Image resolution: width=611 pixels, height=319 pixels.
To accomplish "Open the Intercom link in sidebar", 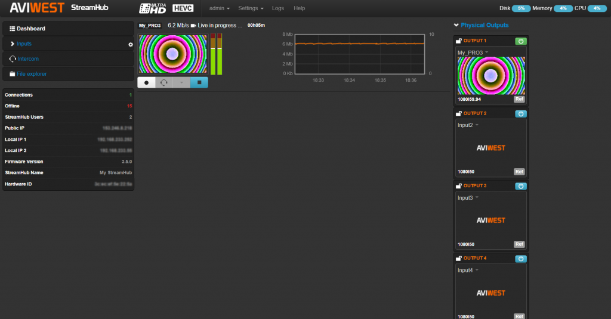I will 28,59.
